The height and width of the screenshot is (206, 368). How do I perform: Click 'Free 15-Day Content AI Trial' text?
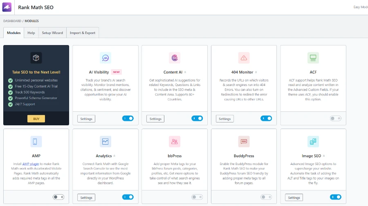click(x=36, y=86)
